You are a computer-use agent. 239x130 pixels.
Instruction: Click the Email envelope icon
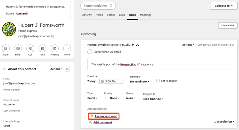pos(18,48)
